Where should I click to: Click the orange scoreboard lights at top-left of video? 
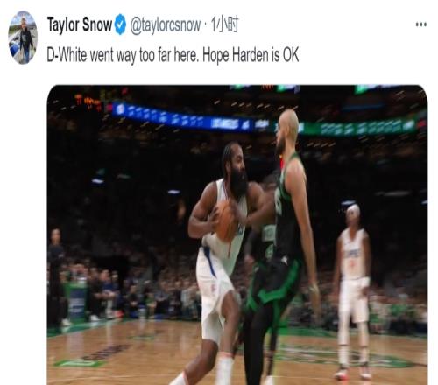(88, 101)
